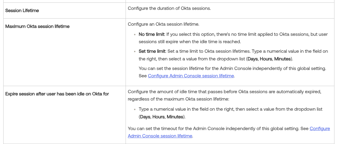The height and width of the screenshot is (144, 341).
Task: Click "Configure the amount of idle time" paragraph
Action: point(224,92)
